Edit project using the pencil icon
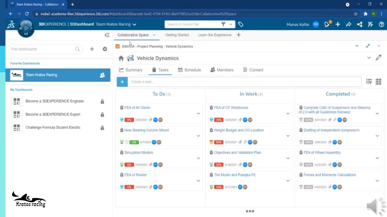Screen dimensions: 387x217 pos(379,58)
